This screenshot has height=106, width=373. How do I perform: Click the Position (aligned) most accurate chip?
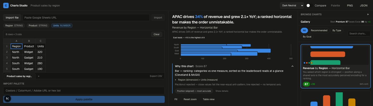194,91
